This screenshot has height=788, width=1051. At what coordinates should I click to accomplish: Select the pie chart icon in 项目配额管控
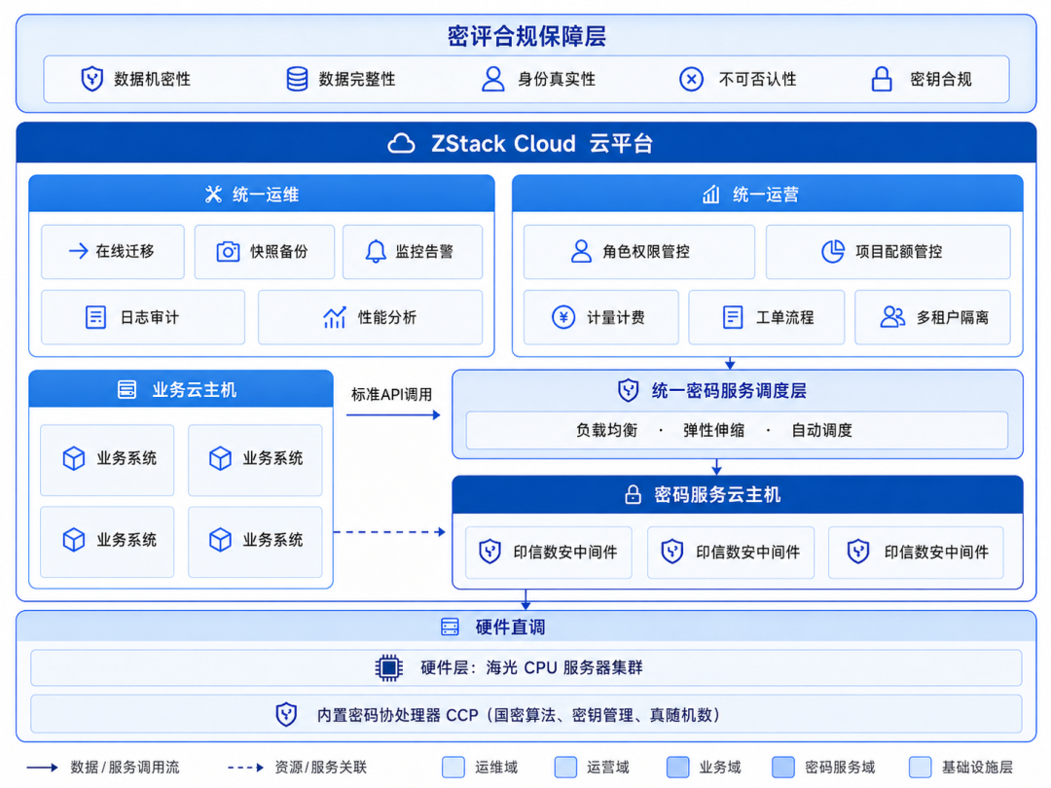pyautogui.click(x=833, y=251)
